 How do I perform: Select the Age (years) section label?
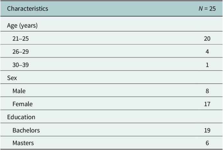(x=22, y=26)
